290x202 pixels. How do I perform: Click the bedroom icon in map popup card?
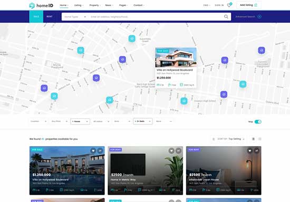pyautogui.click(x=158, y=85)
